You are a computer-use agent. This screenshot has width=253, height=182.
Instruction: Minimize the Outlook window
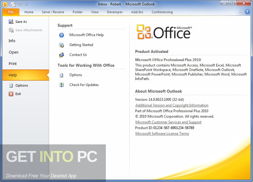coord(224,3)
